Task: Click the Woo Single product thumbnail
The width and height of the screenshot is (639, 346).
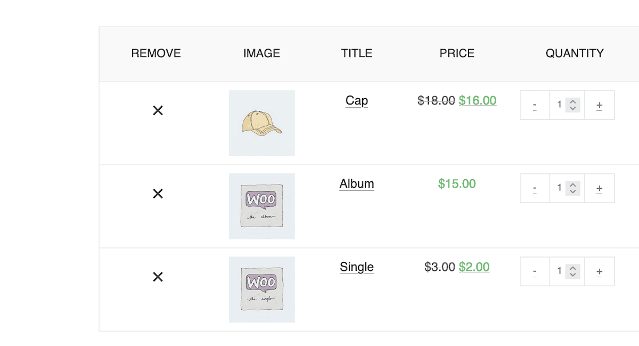Action: point(261,289)
